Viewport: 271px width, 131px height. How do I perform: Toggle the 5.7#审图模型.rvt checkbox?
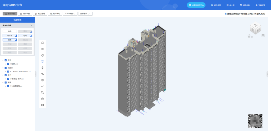pyautogui.click(x=8, y=86)
